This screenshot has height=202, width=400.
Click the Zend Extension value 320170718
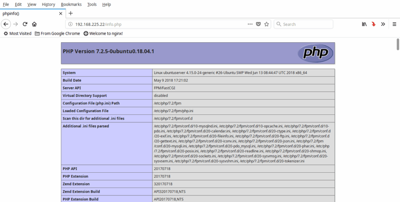163,184
